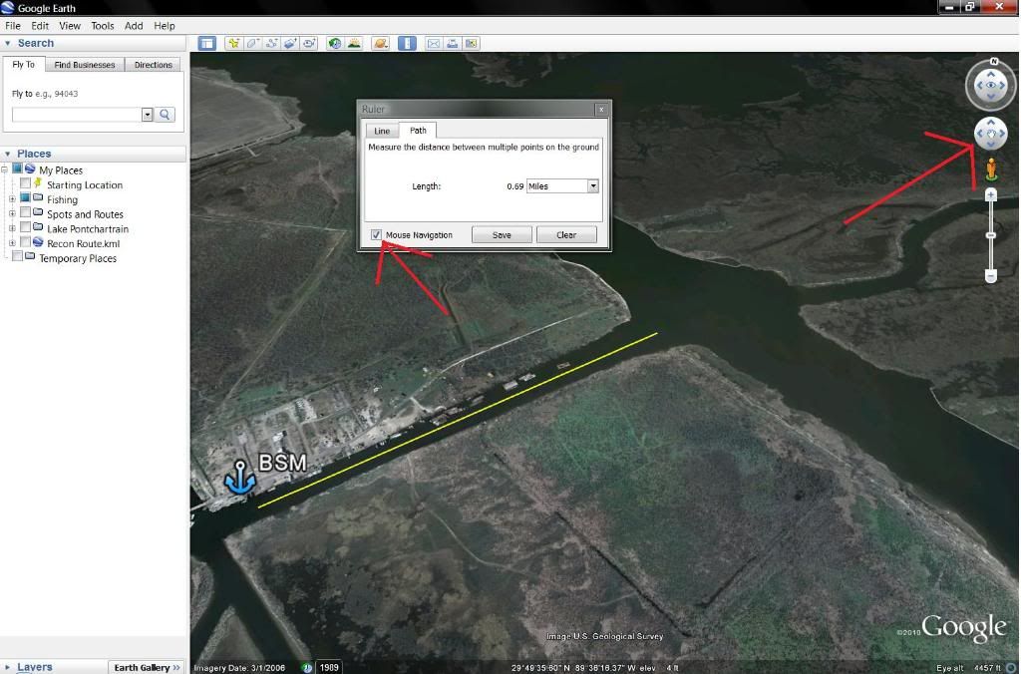
Task: Toggle the My Places checkbox
Action: coord(18,168)
